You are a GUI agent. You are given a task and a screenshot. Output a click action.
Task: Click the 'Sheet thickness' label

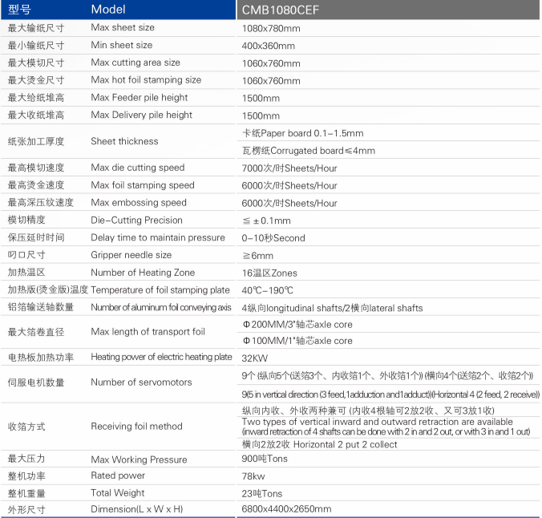(124, 141)
